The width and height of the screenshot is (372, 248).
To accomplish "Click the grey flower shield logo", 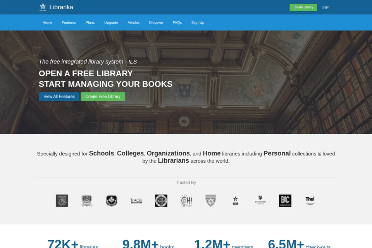I will pos(211,201).
